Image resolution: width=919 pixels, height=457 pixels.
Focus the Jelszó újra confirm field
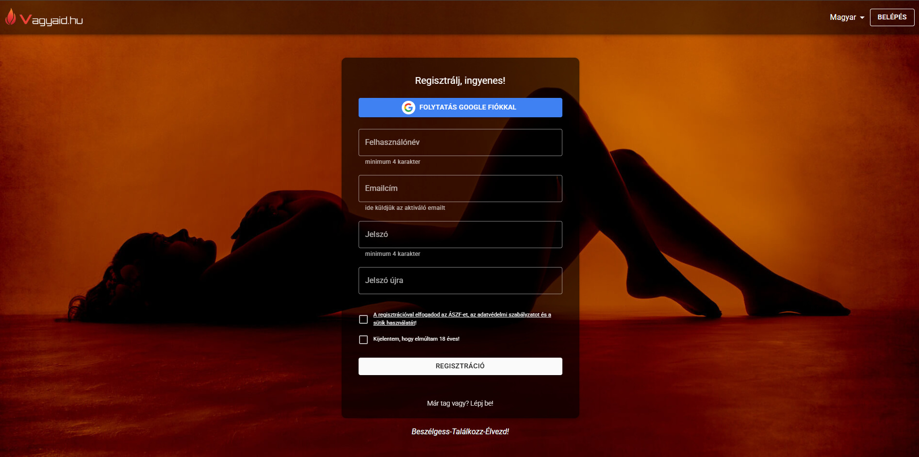(460, 281)
